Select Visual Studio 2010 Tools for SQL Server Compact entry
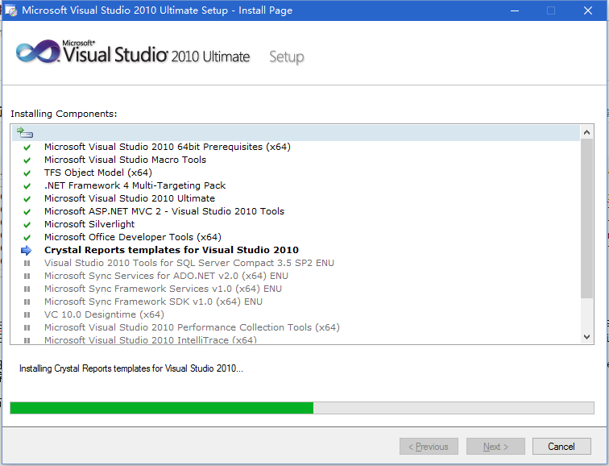Screen dimensions: 609x466 pos(189,263)
